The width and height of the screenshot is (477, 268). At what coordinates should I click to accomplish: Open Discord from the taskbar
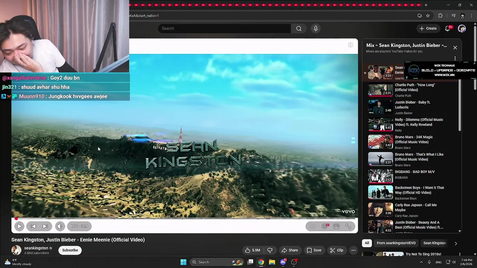283,262
